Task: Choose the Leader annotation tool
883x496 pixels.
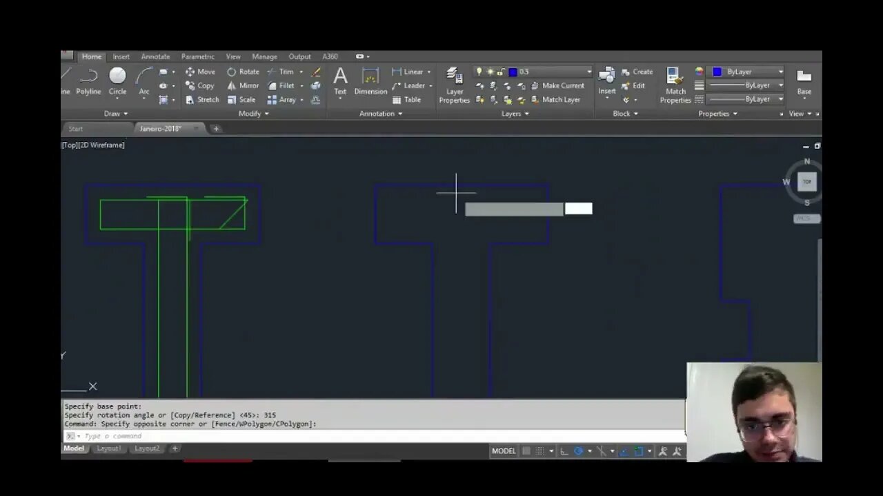Action: (408, 85)
